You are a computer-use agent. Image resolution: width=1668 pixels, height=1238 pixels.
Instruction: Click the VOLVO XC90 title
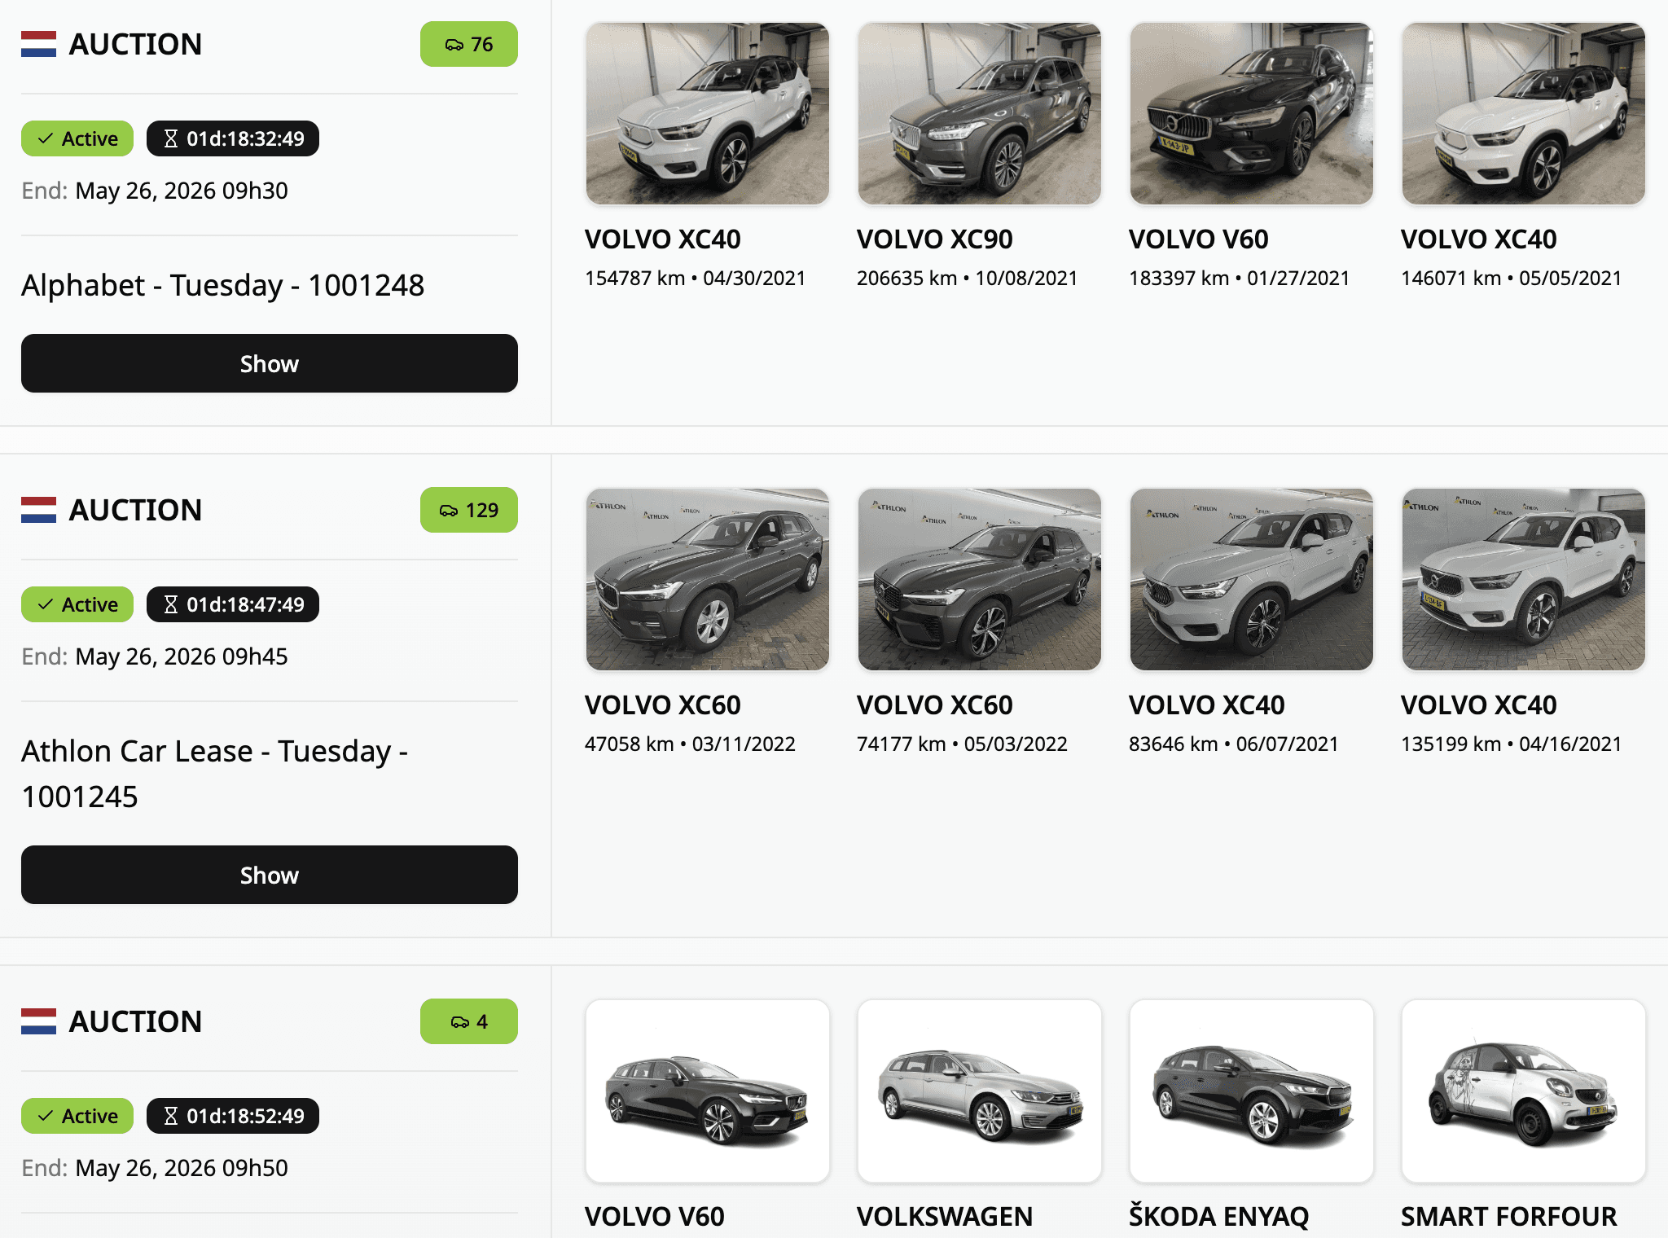pos(935,239)
